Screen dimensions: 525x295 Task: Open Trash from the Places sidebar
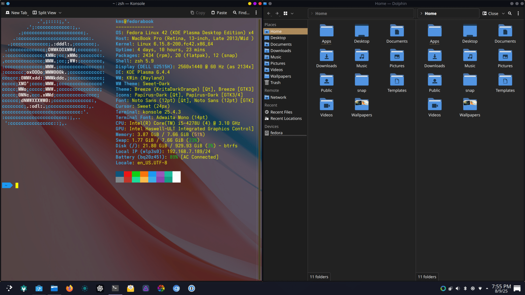pos(275,82)
